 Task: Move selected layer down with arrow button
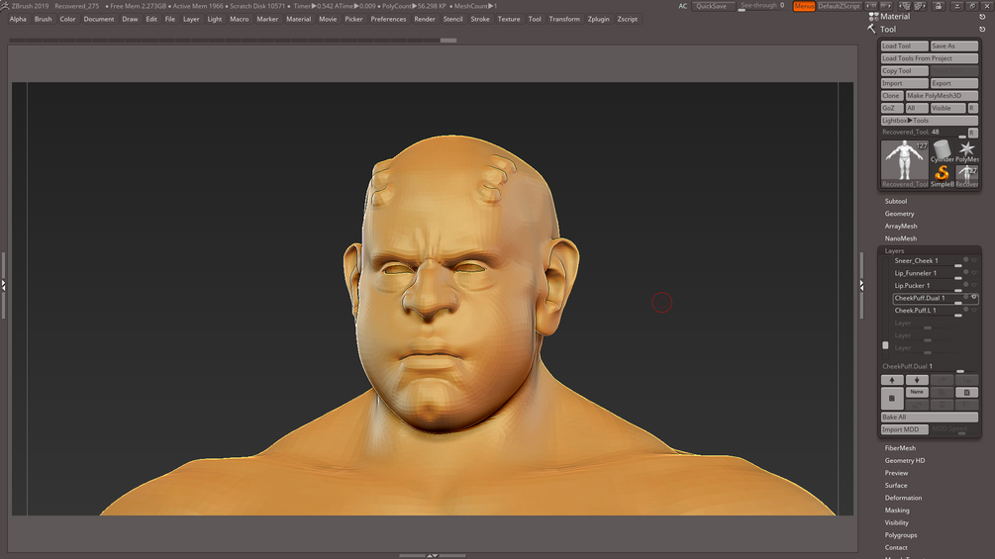(x=917, y=380)
